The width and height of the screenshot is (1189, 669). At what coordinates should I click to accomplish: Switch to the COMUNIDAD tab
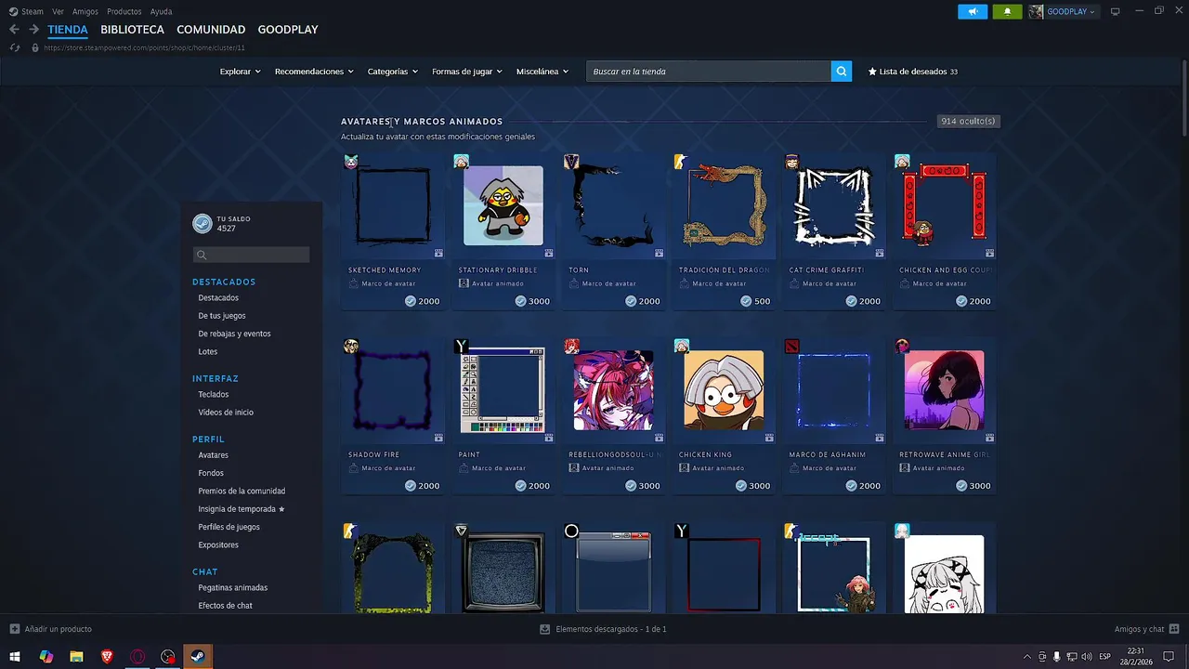211,30
